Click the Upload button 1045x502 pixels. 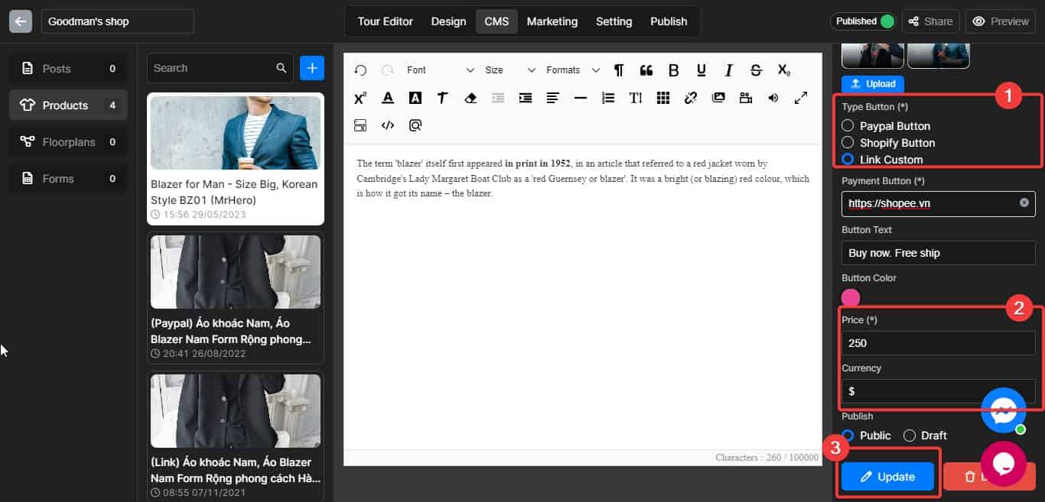coord(873,83)
